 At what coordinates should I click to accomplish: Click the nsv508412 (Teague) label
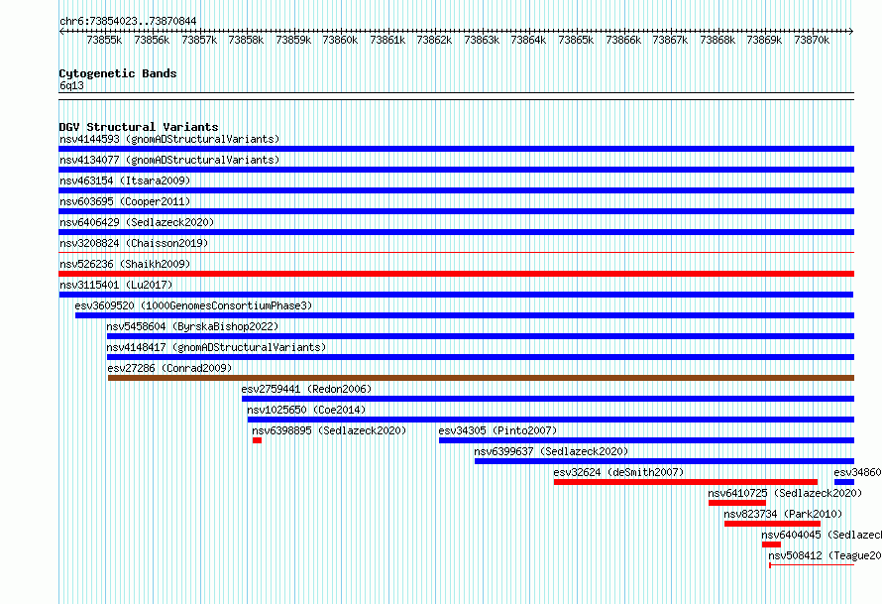[826, 555]
